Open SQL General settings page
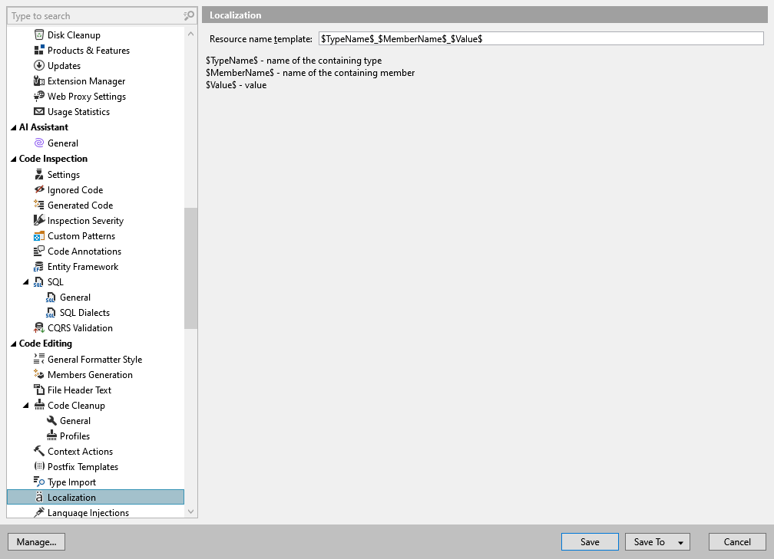The height and width of the screenshot is (559, 774). [x=75, y=298]
